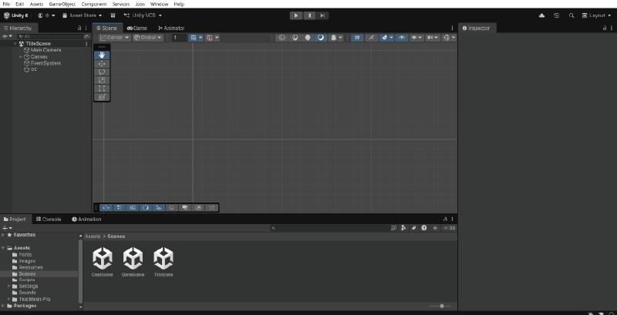Open the Global handle rotation dropdown
Image resolution: width=617 pixels, height=315 pixels.
[147, 37]
